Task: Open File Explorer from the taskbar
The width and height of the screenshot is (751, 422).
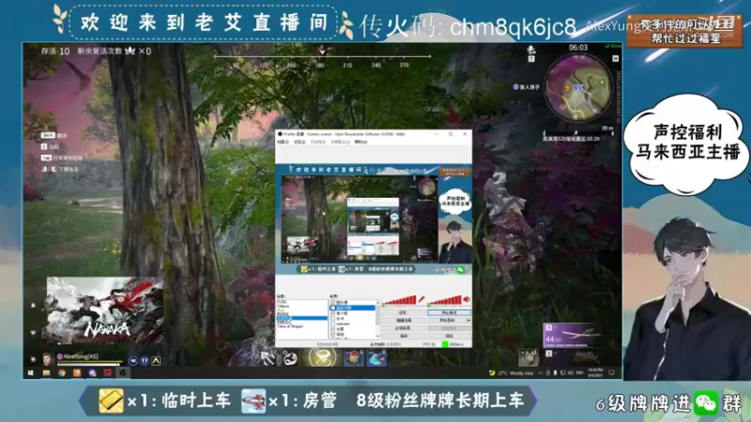Action: coord(46,372)
